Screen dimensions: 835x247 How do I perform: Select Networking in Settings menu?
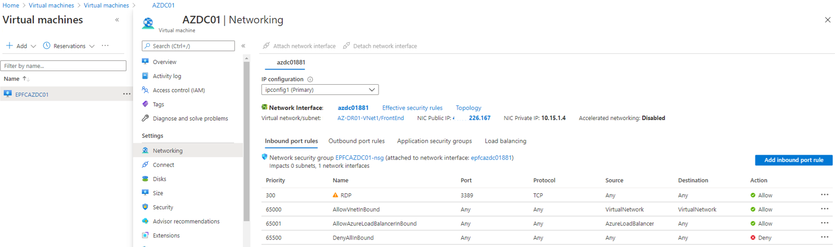pyautogui.click(x=188, y=150)
